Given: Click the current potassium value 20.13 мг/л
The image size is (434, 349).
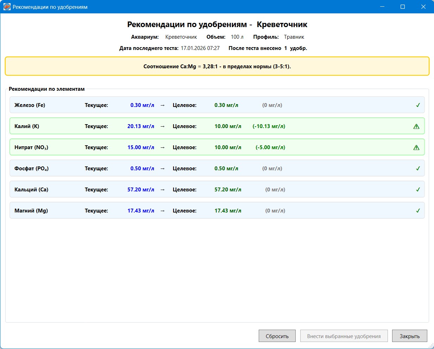Looking at the screenshot, I should pyautogui.click(x=140, y=126).
